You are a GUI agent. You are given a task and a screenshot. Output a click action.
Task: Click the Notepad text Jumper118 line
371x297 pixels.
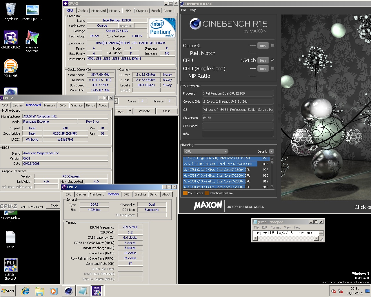tap(283, 233)
